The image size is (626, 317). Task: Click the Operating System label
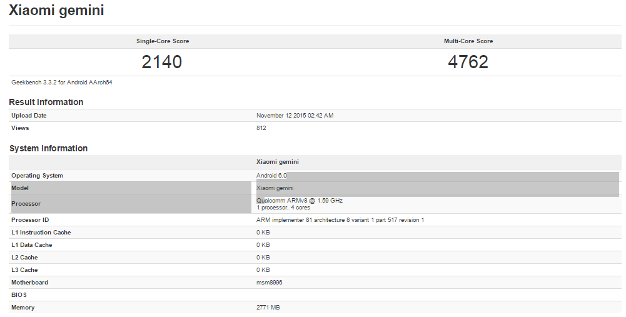(x=37, y=176)
